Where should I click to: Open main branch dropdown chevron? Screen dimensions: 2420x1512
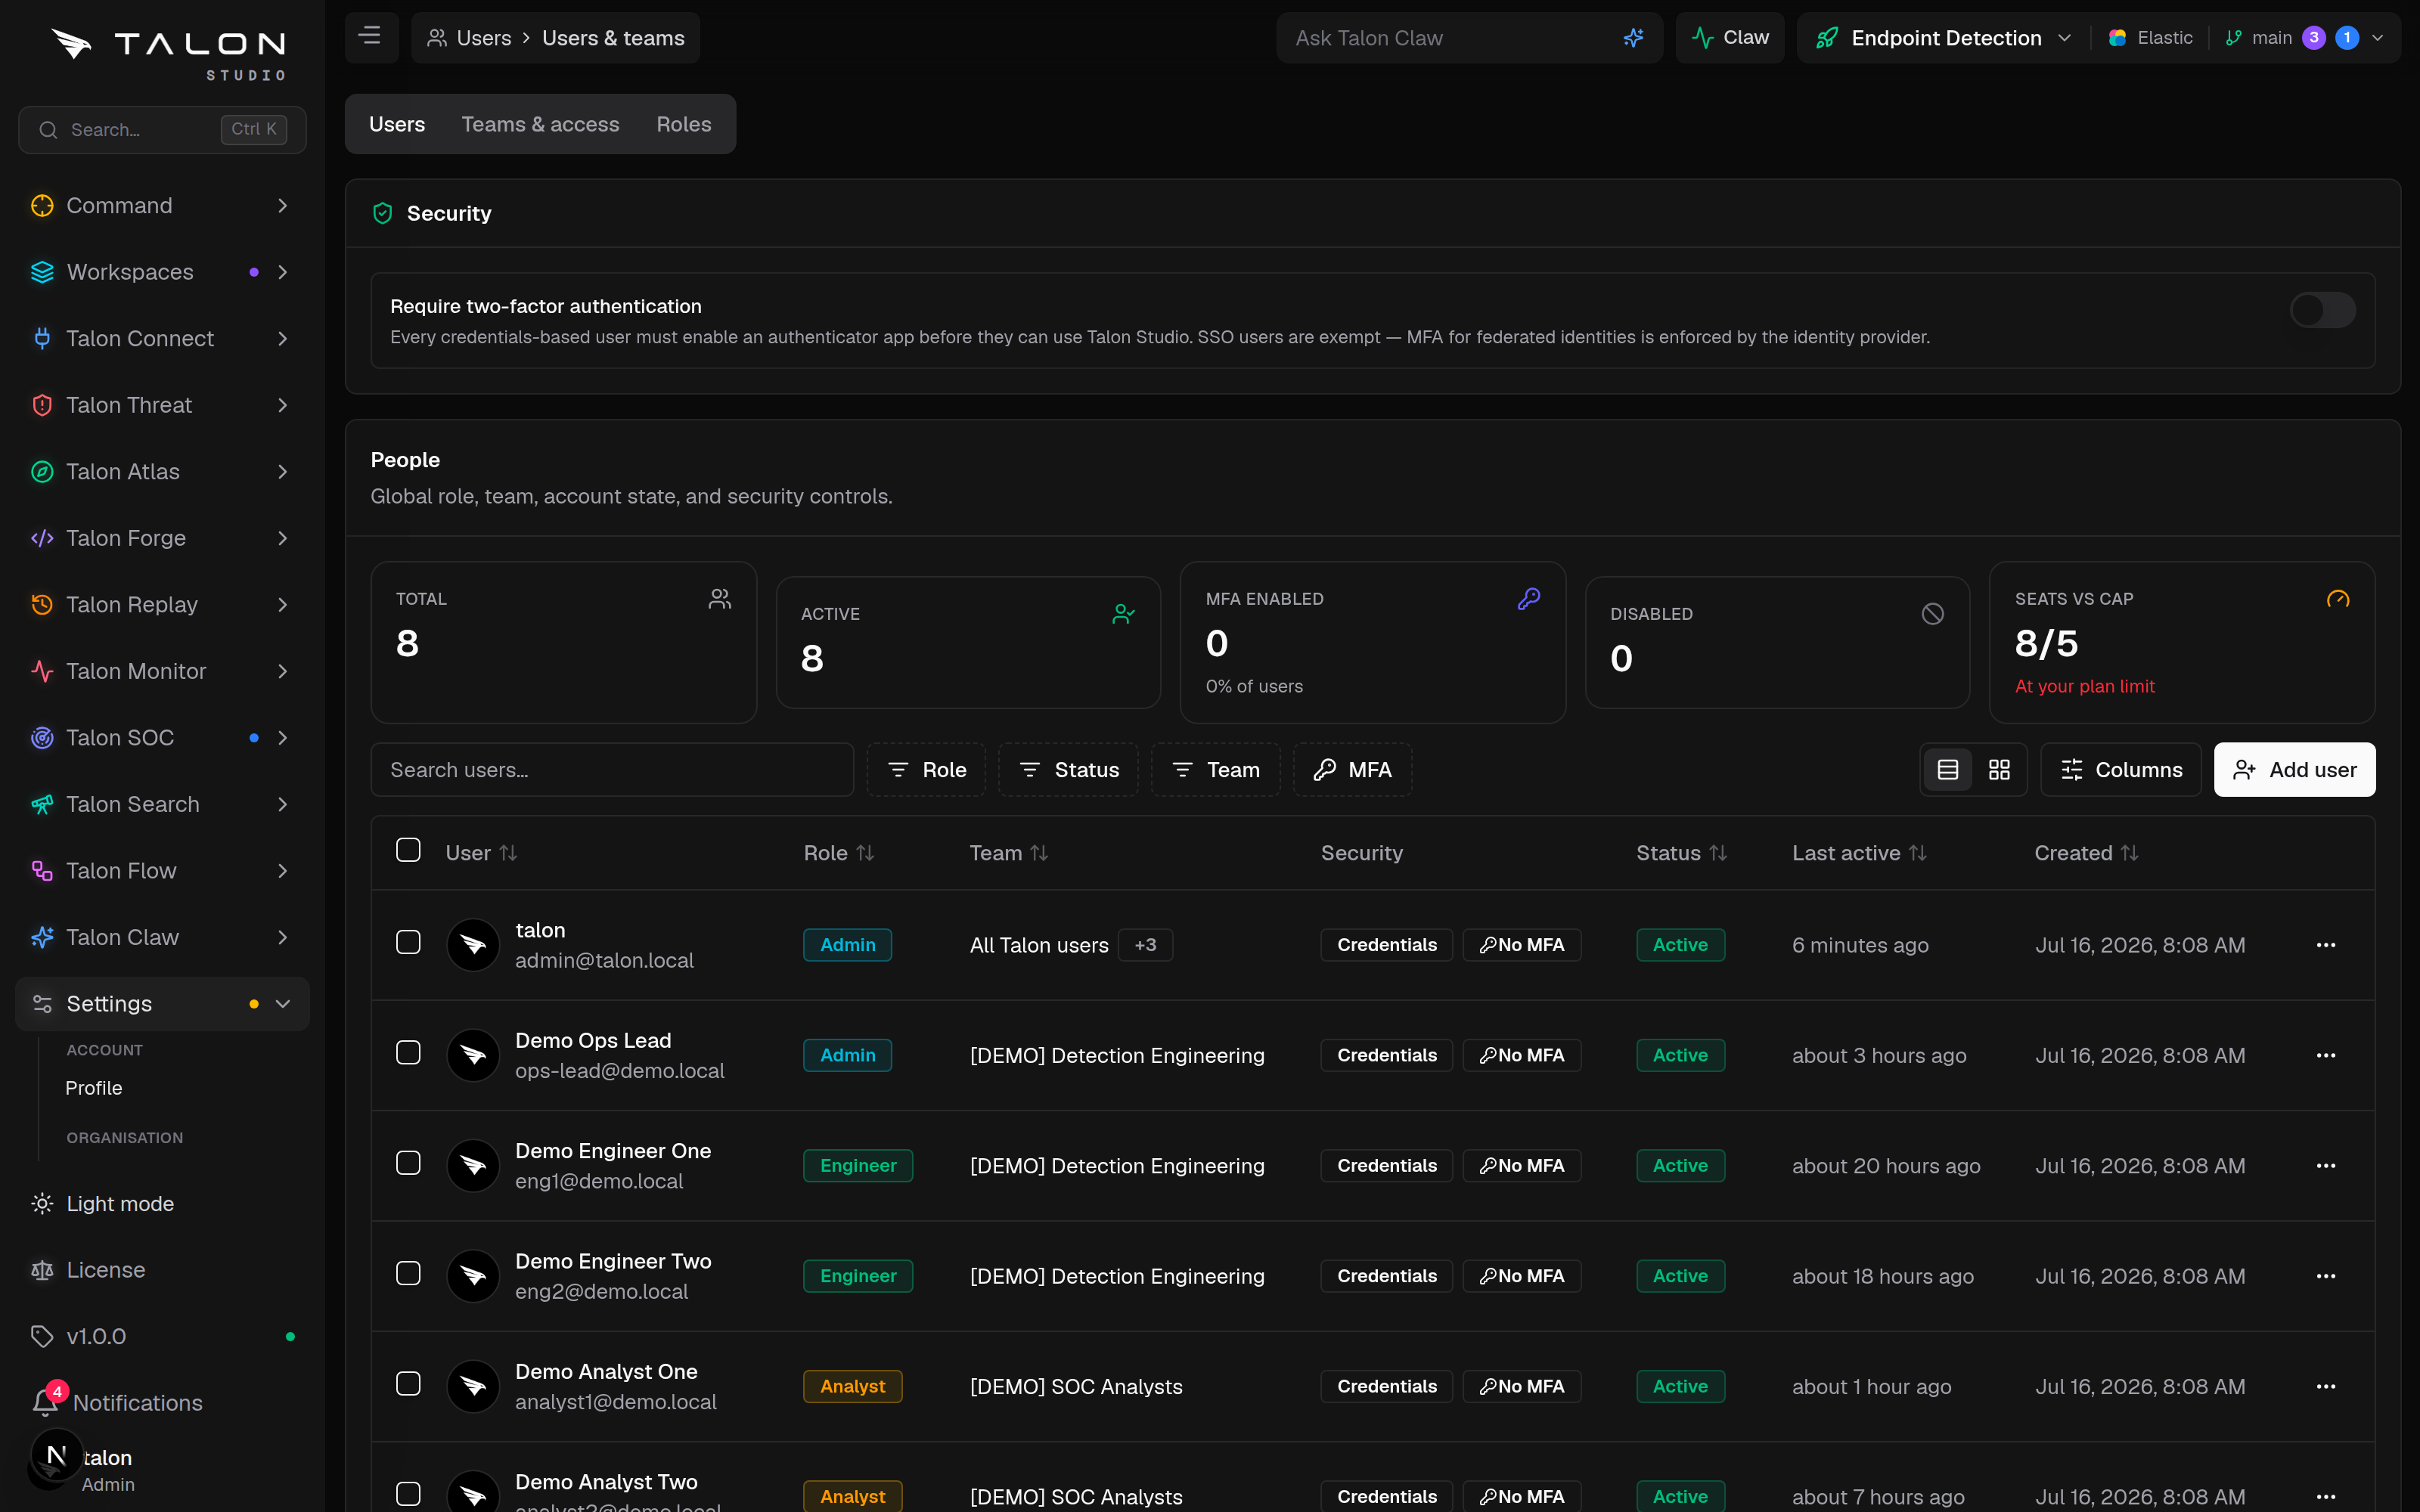2378,38
